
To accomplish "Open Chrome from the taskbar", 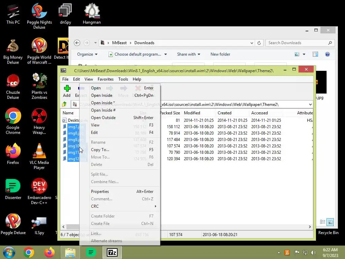I will pyautogui.click(x=29, y=252).
